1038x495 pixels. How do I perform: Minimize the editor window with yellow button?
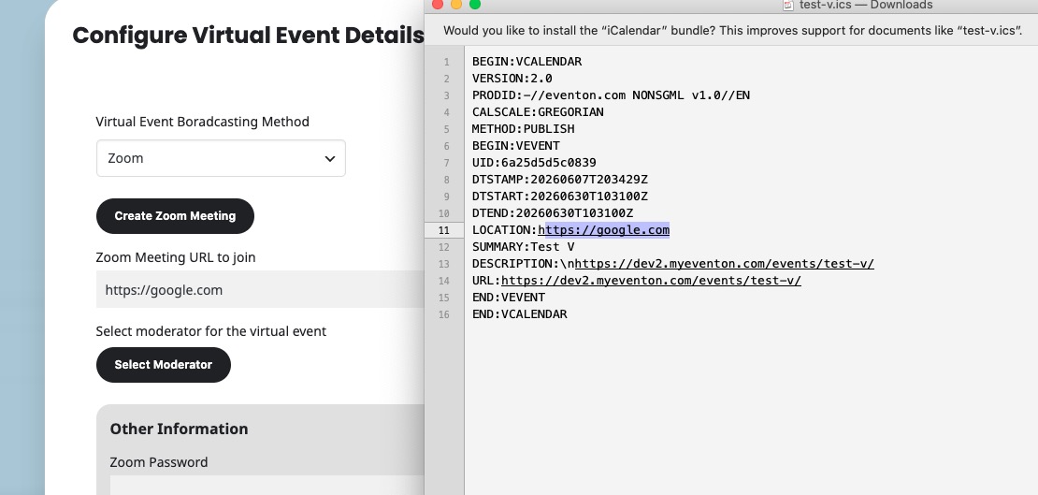[456, 4]
